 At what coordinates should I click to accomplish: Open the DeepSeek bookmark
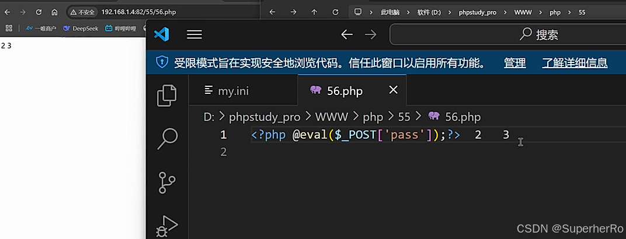pyautogui.click(x=80, y=29)
